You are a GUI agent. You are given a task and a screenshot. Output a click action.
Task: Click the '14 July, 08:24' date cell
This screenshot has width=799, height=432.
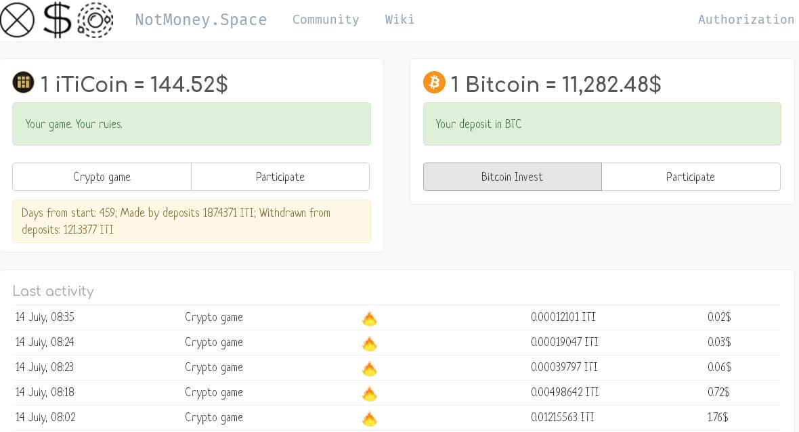tap(45, 342)
